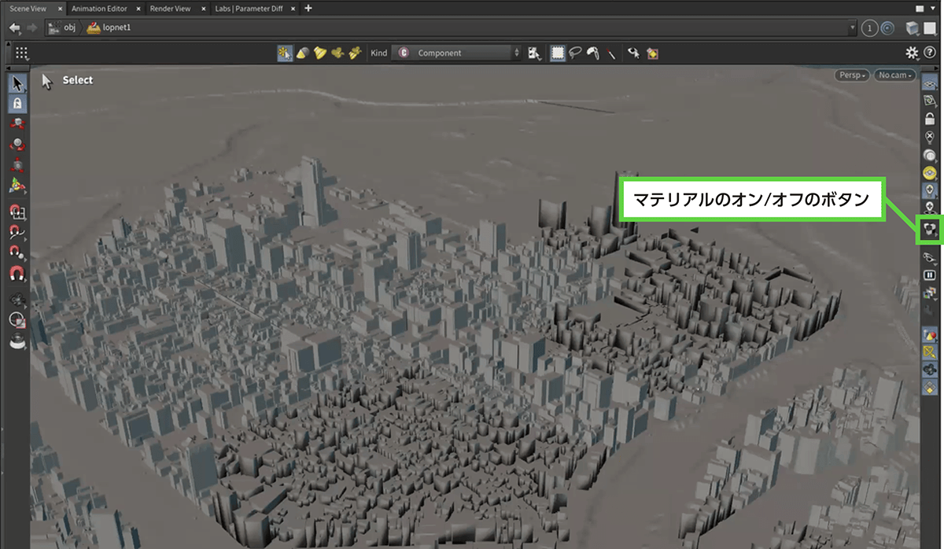This screenshot has height=549, width=944.
Task: Open the viewport help question mark
Action: 930,52
